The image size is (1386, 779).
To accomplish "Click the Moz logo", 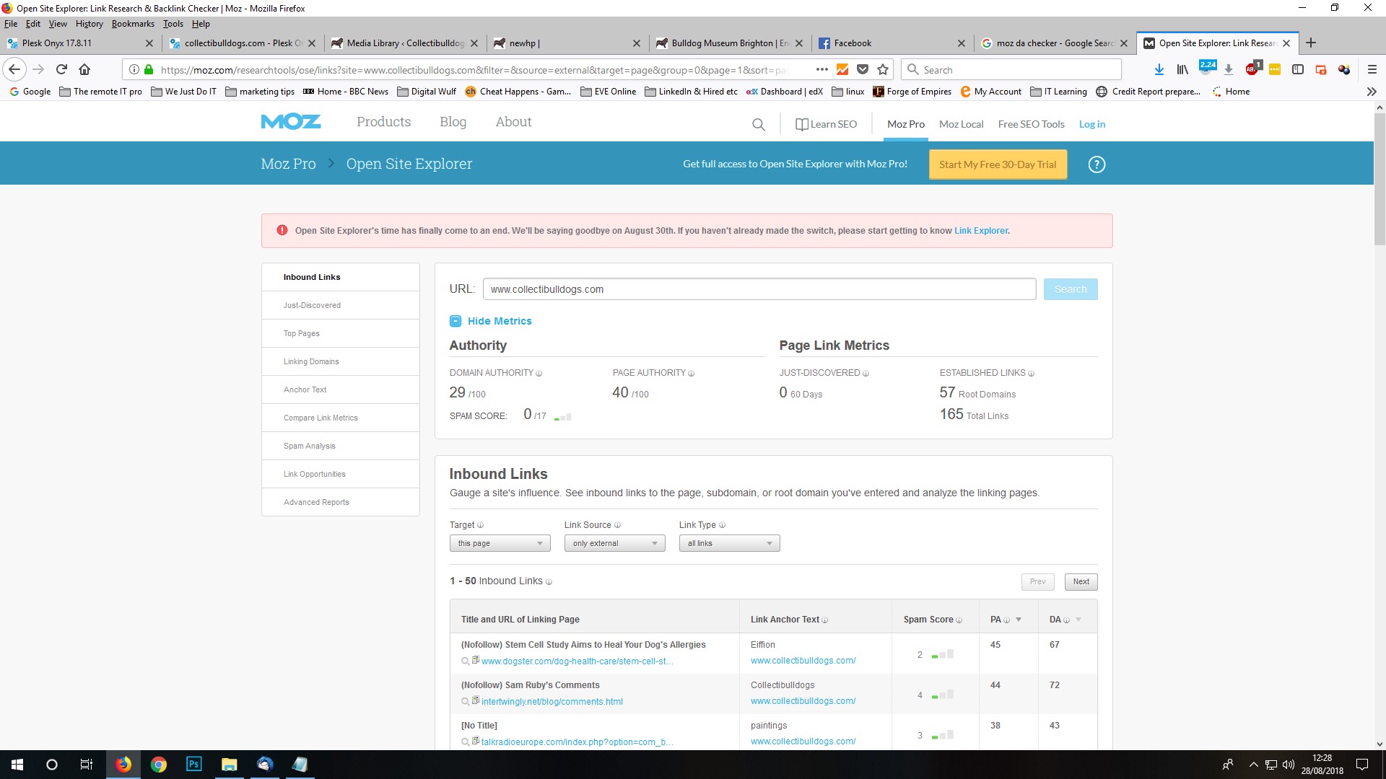I will coord(291,122).
